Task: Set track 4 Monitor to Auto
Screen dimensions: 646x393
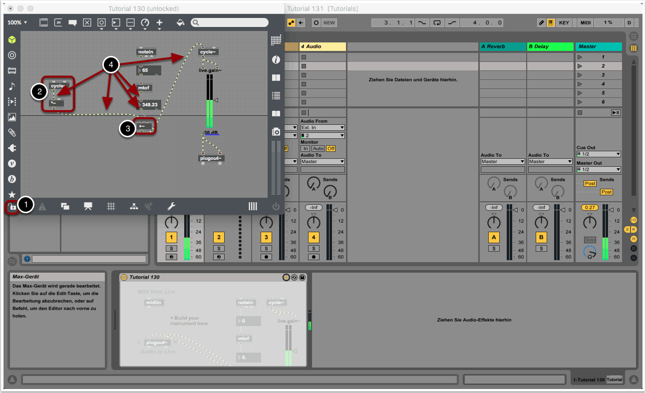Action: point(318,149)
